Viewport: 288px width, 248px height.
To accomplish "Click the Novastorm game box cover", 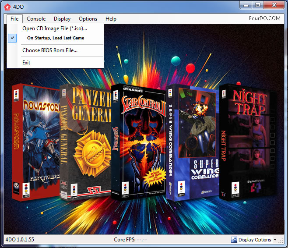I will click(x=35, y=140).
